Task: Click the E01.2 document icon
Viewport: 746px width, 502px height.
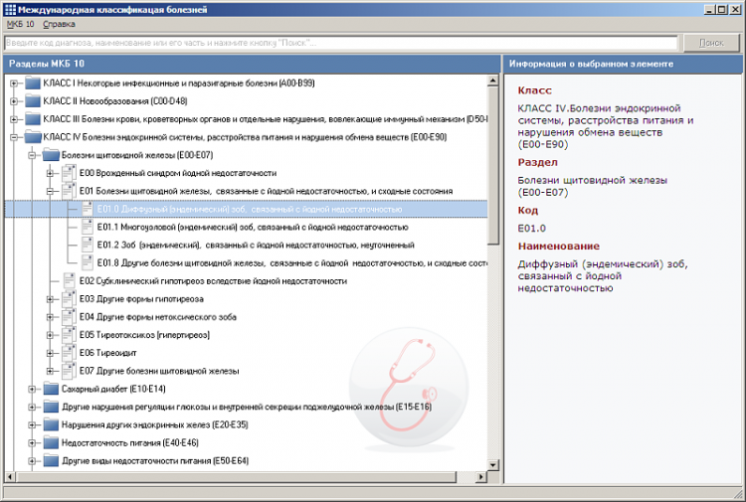Action: pos(88,245)
